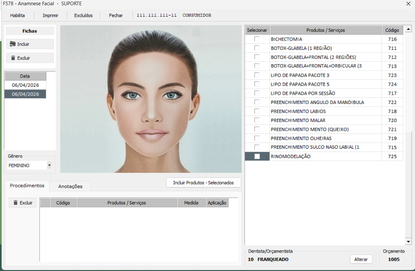This screenshot has width=415, height=271.
Task: Close the Anamnese Facial window
Action: tap(408, 4)
